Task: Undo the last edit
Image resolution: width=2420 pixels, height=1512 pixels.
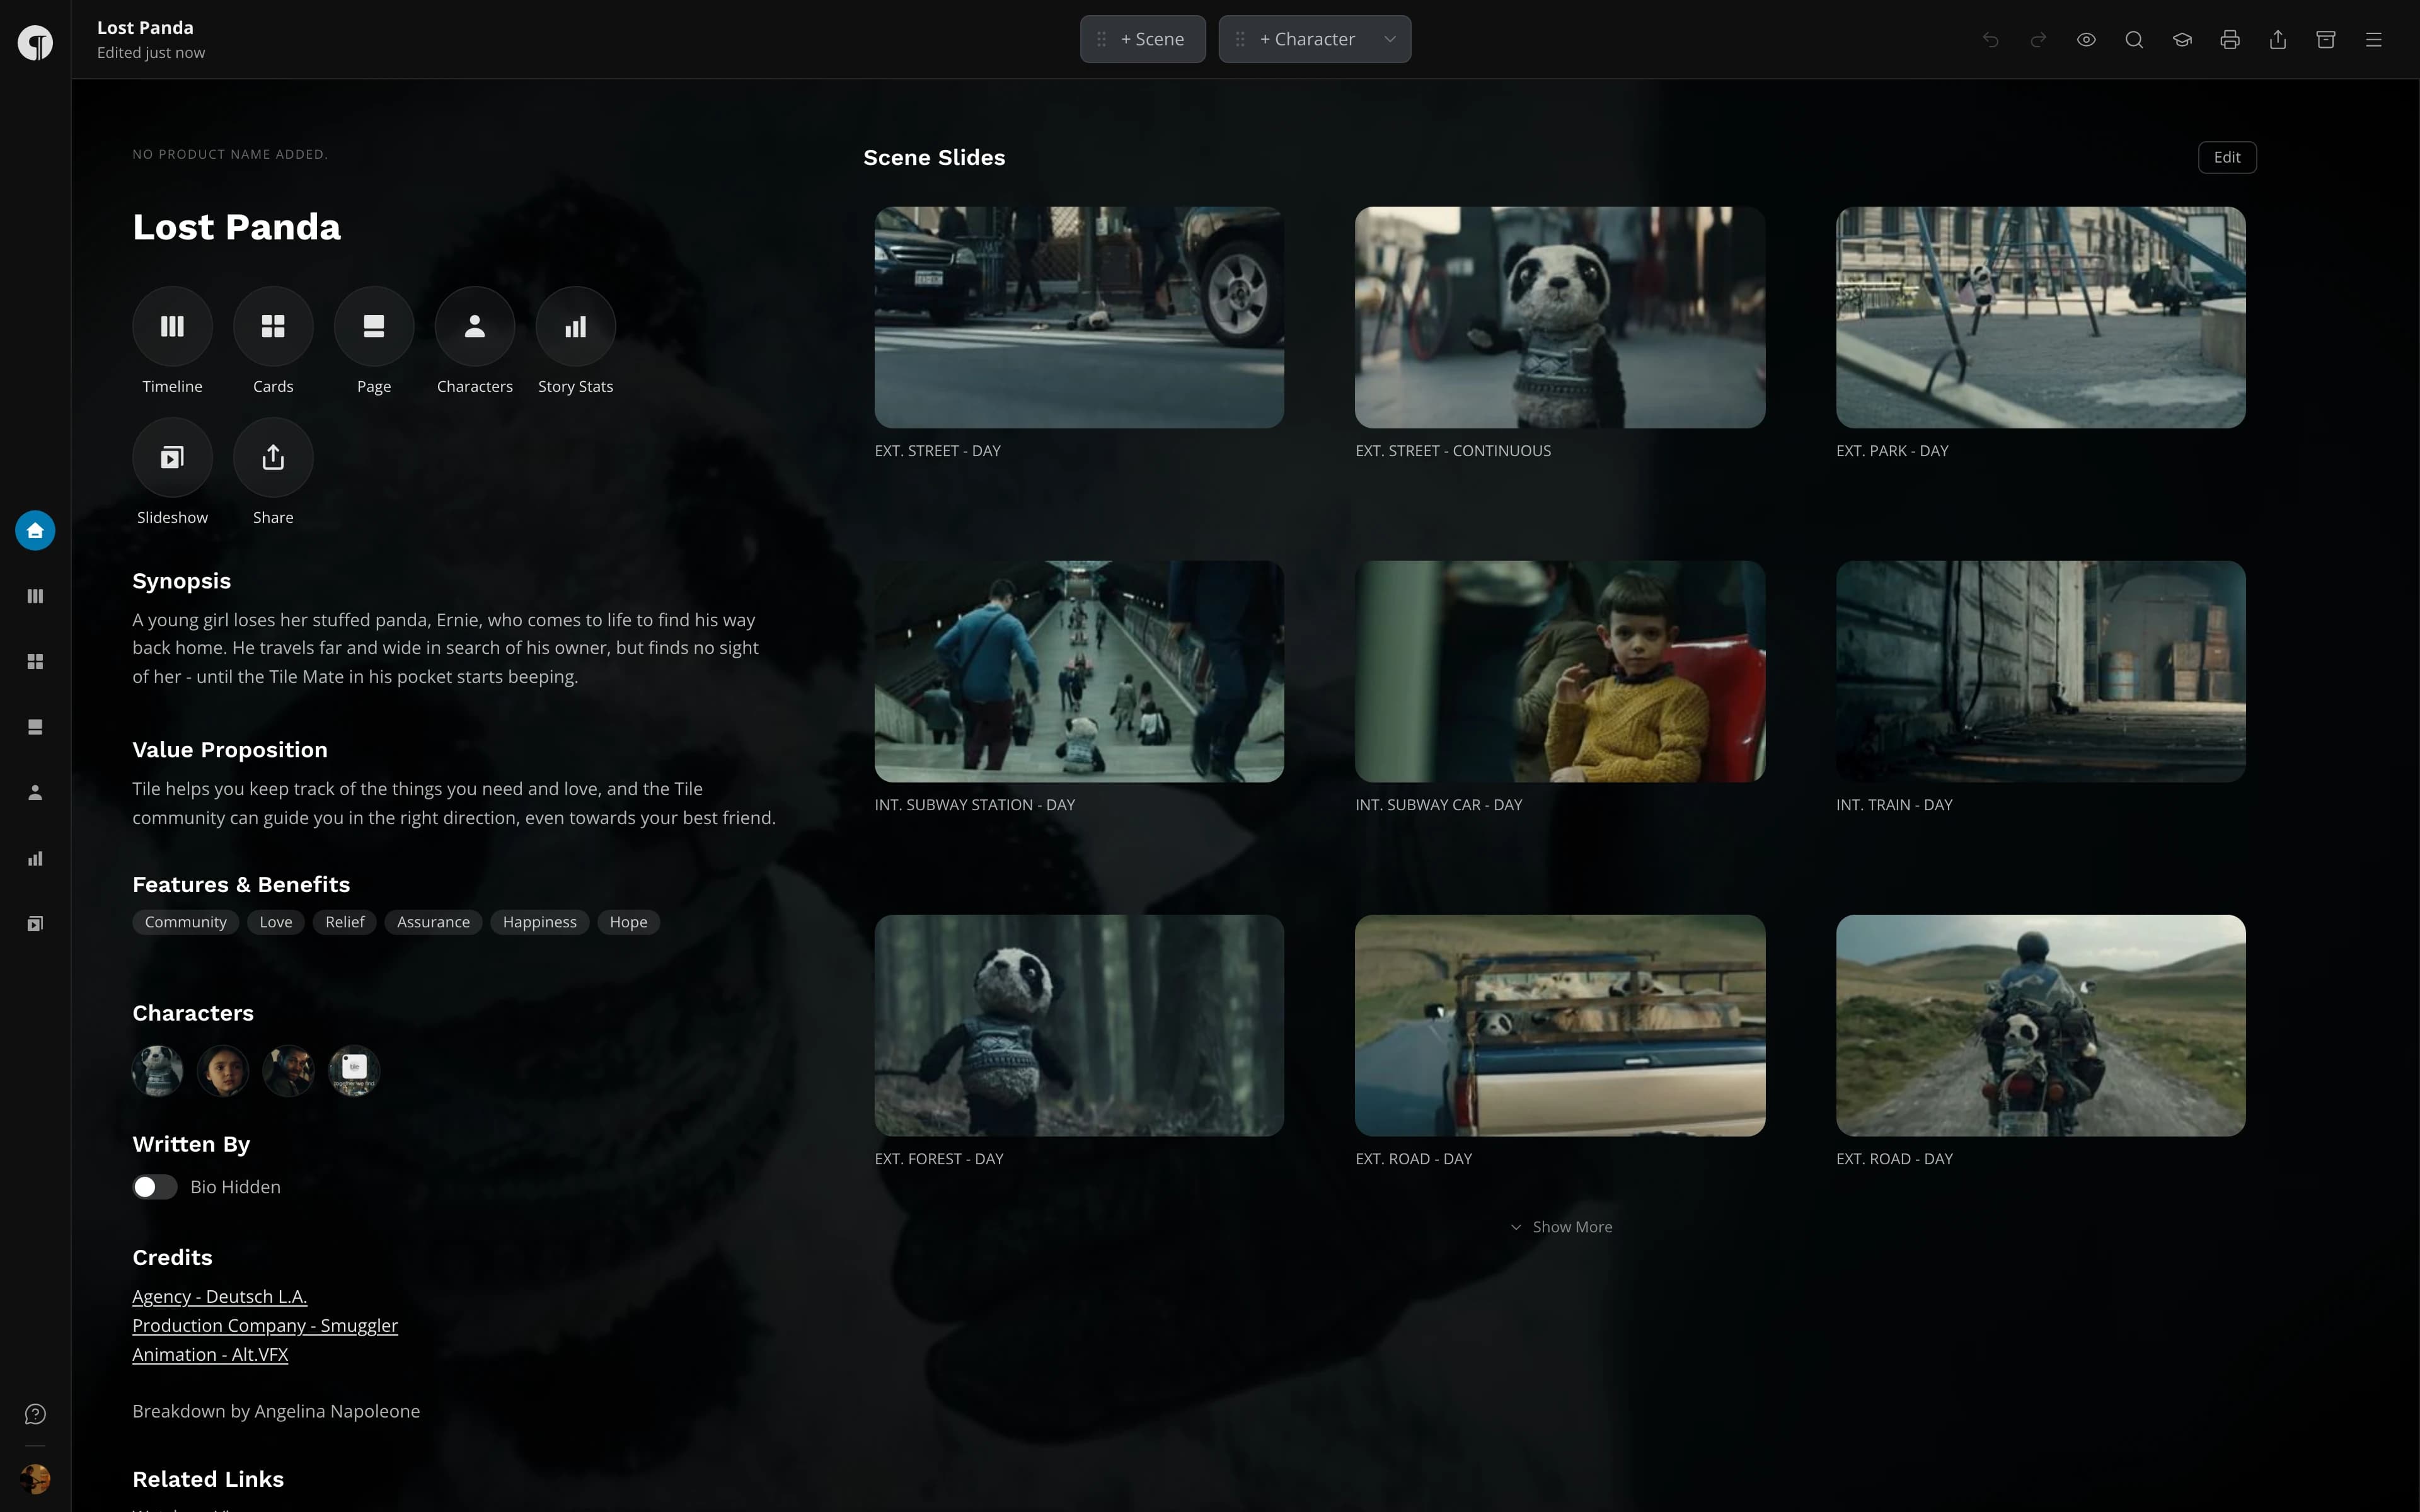Action: (1990, 40)
